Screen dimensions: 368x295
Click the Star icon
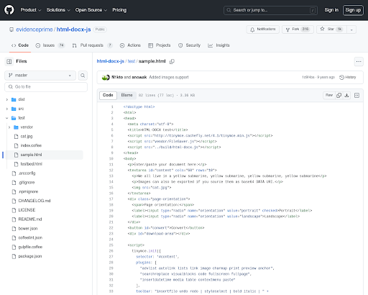tap(322, 29)
